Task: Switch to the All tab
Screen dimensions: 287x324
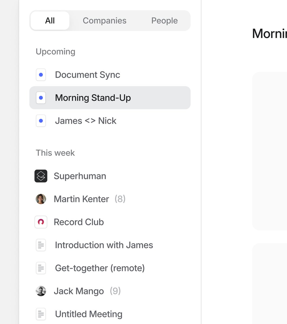Action: point(50,21)
